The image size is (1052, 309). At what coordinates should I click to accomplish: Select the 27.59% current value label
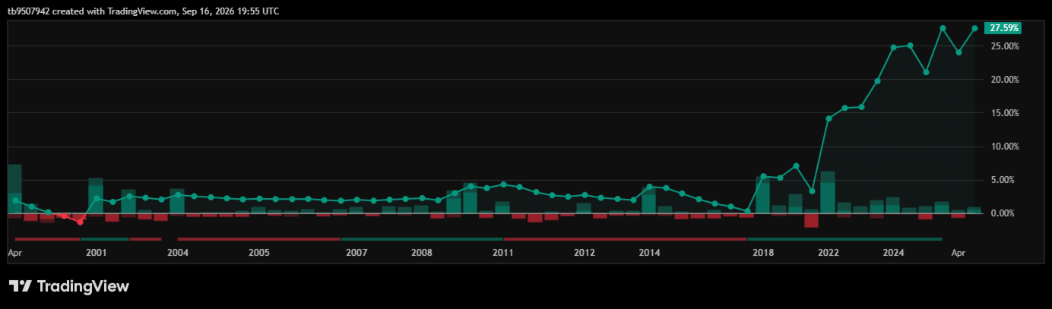coord(1002,28)
